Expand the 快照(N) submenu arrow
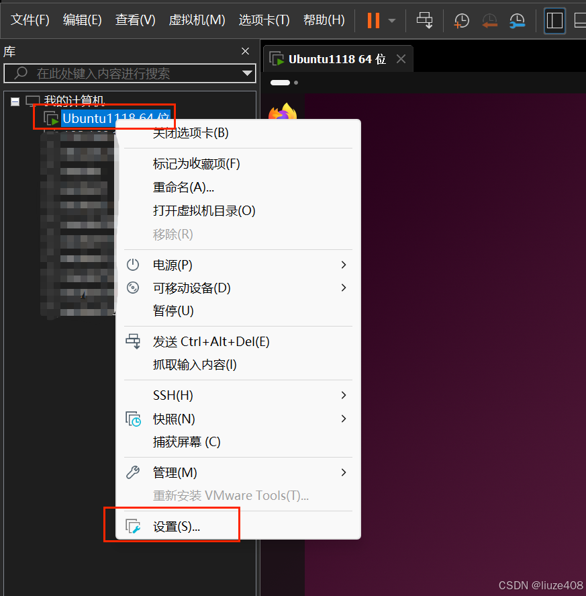Image resolution: width=586 pixels, height=596 pixels. tap(343, 419)
